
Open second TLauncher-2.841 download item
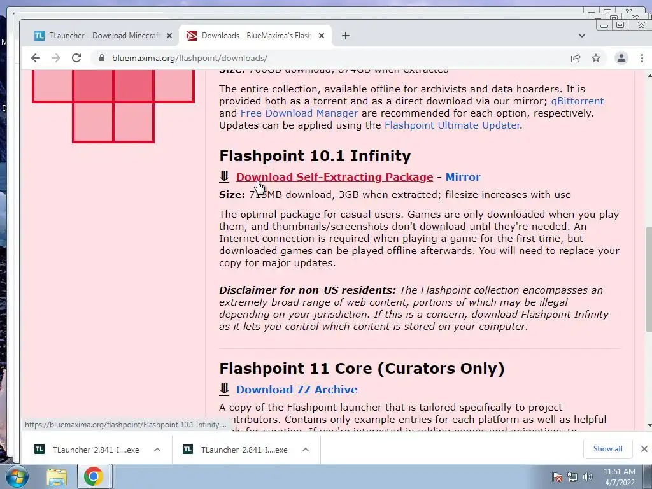click(236, 450)
